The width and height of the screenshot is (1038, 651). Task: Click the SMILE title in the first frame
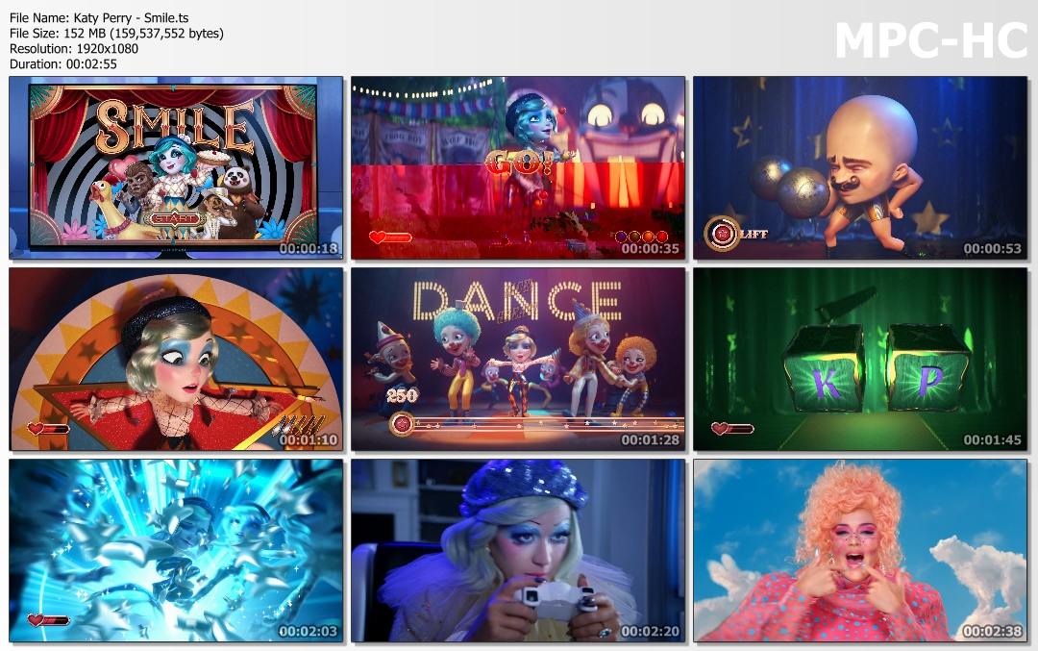[175, 127]
